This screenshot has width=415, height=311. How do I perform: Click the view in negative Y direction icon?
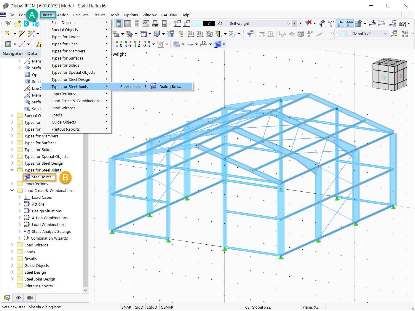tap(128, 44)
